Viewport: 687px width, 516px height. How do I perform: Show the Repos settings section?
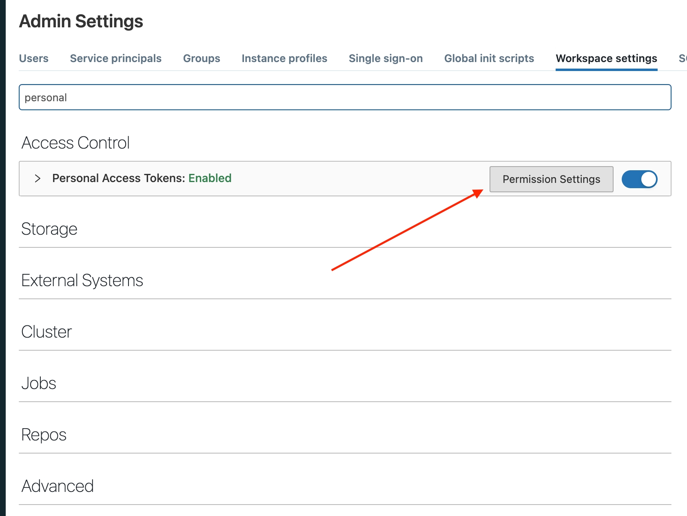[44, 435]
